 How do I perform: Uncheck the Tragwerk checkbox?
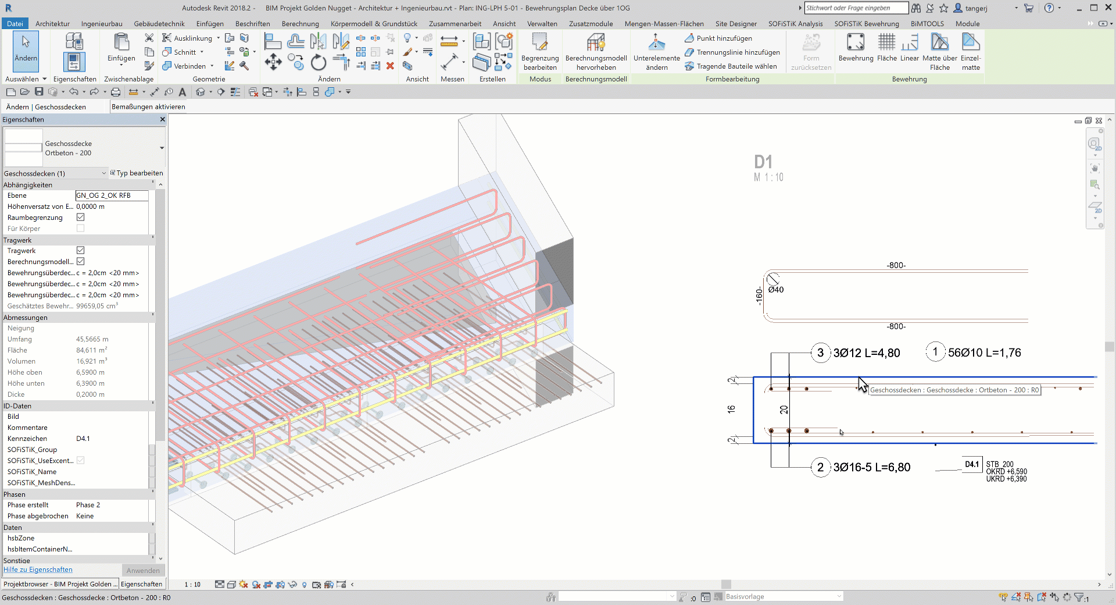click(x=80, y=250)
